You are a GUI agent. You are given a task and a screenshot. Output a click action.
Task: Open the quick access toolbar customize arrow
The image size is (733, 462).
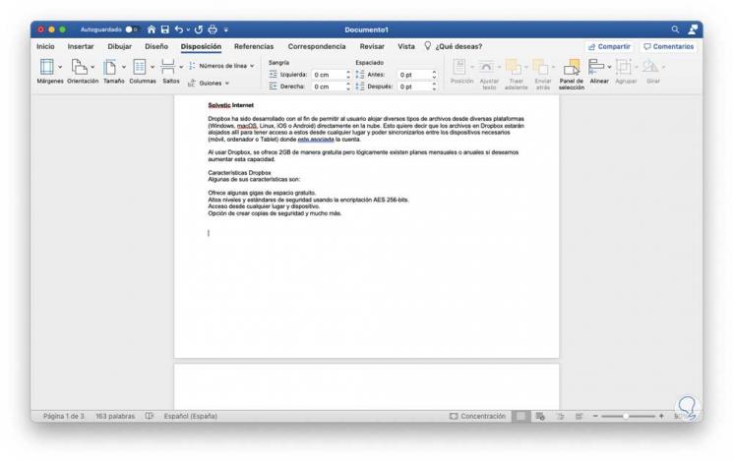[x=225, y=29]
